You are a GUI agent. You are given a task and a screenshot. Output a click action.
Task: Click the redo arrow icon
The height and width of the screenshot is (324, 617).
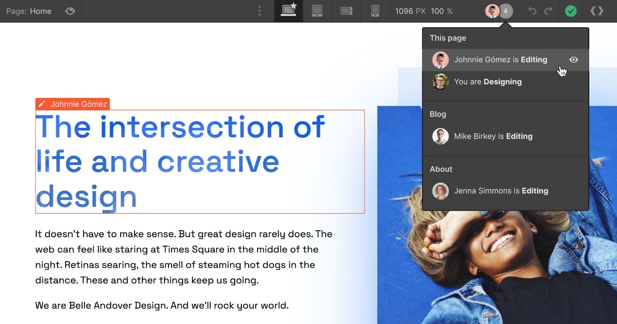(548, 11)
